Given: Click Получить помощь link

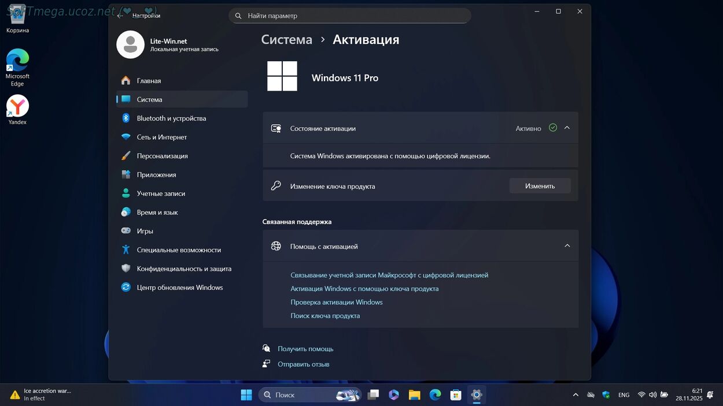Looking at the screenshot, I should [x=305, y=349].
